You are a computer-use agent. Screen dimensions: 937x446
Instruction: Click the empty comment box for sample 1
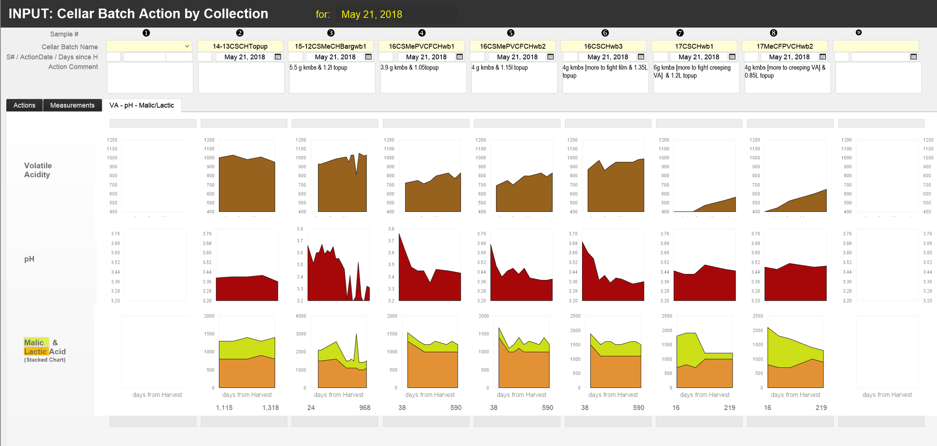150,78
